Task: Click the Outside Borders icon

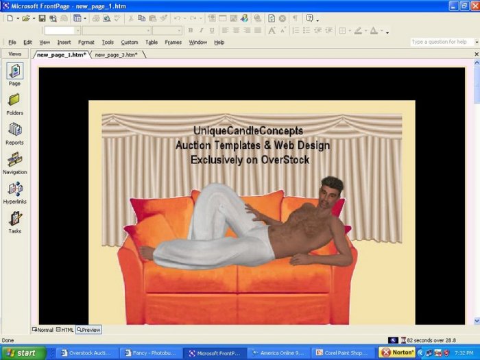Action: click(x=343, y=30)
